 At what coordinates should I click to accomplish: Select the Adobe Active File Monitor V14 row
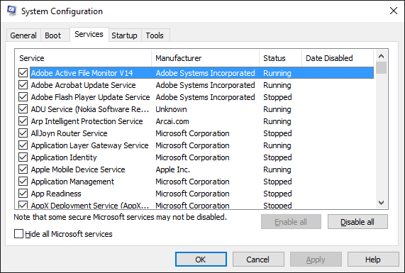click(x=201, y=73)
